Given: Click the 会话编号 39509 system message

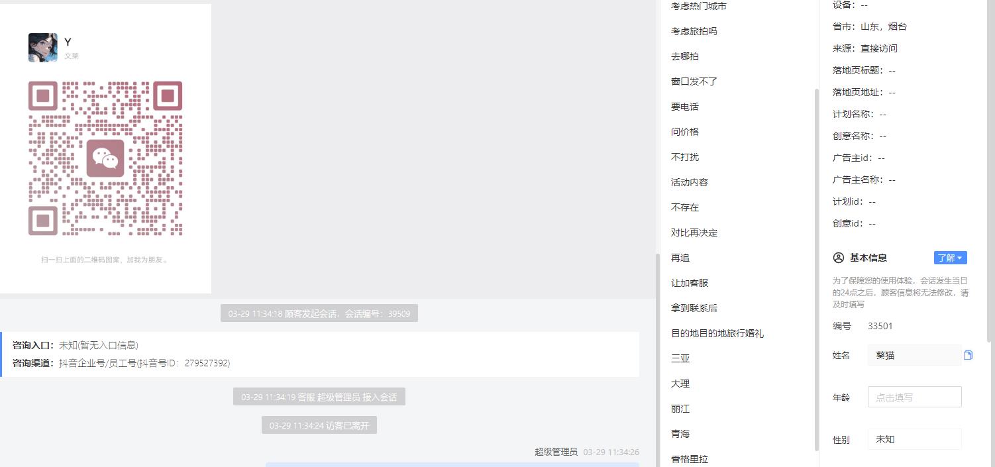Looking at the screenshot, I should pyautogui.click(x=319, y=313).
